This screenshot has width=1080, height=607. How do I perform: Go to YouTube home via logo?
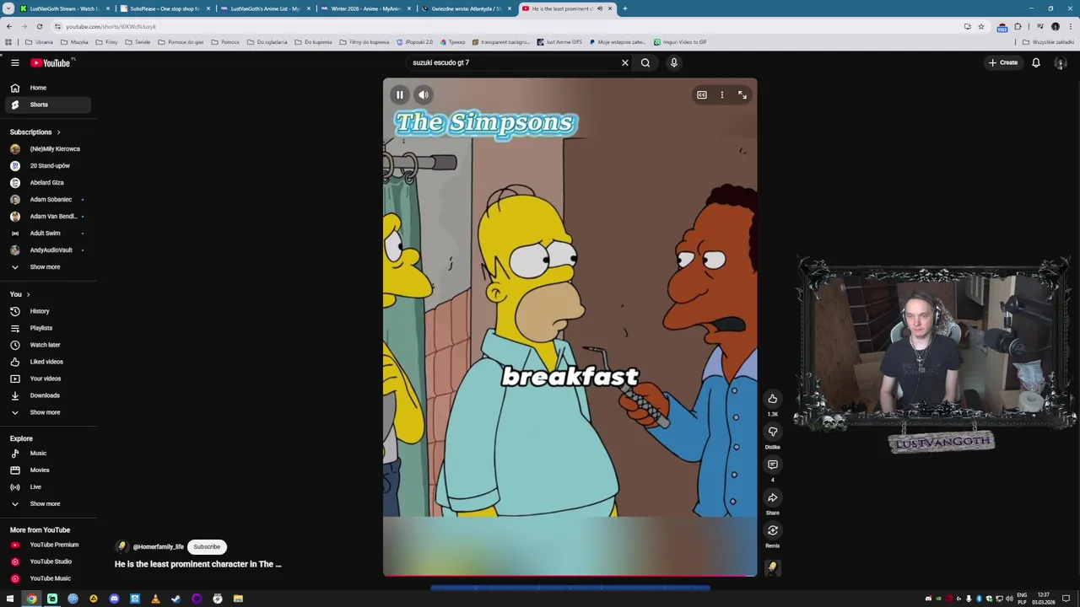pos(52,62)
